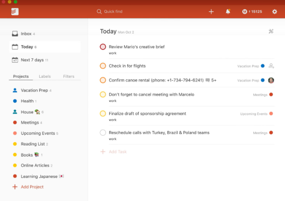Select the Reading List project

[x=32, y=144]
